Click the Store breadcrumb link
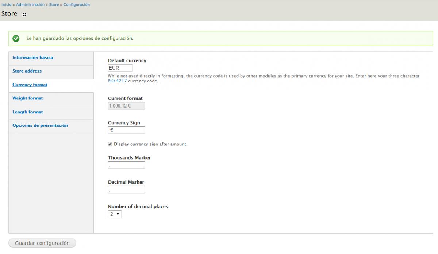The width and height of the screenshot is (438, 254). point(54,4)
